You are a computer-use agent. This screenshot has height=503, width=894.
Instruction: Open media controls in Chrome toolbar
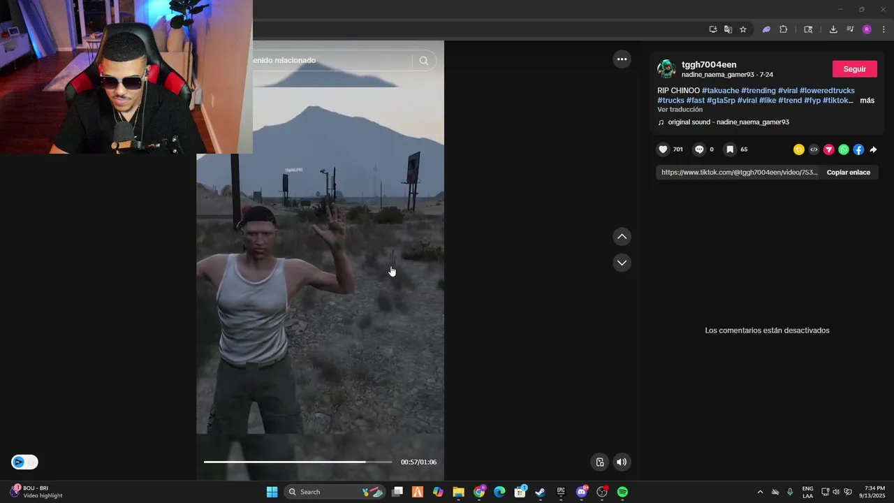(850, 29)
